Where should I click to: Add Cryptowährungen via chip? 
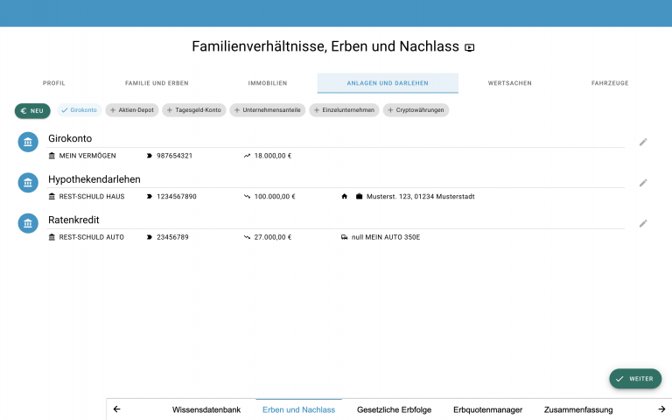click(x=416, y=110)
